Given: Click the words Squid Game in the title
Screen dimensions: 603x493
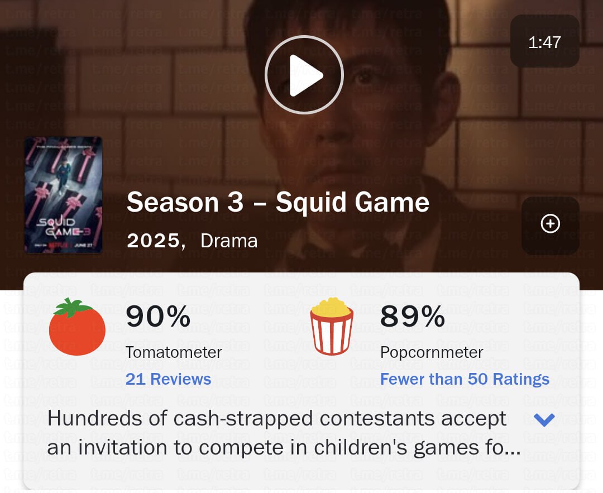Looking at the screenshot, I should [x=352, y=203].
